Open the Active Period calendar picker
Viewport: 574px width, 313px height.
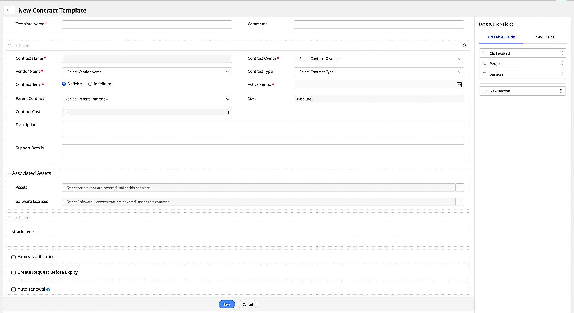tap(459, 85)
